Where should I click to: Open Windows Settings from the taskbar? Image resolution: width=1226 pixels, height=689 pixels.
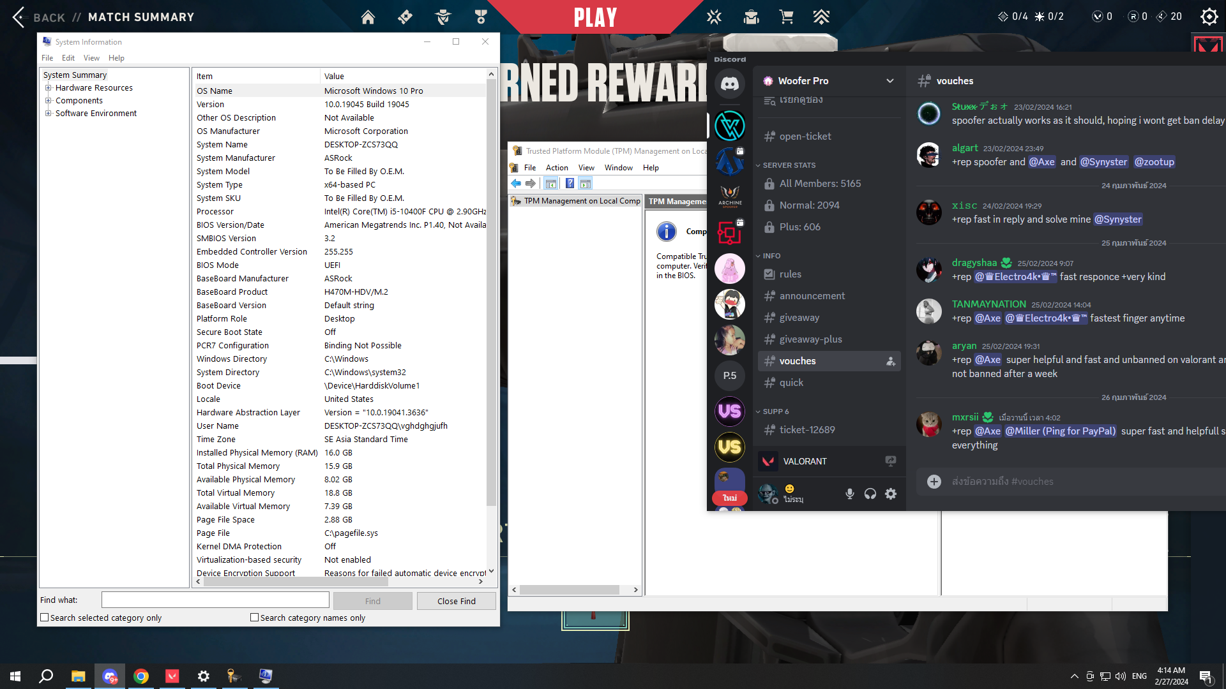click(x=204, y=676)
